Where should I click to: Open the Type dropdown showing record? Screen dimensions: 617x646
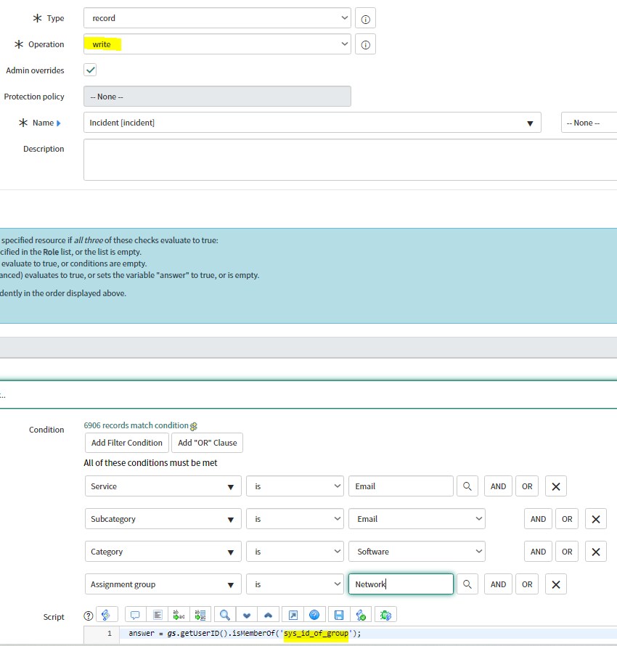click(217, 18)
